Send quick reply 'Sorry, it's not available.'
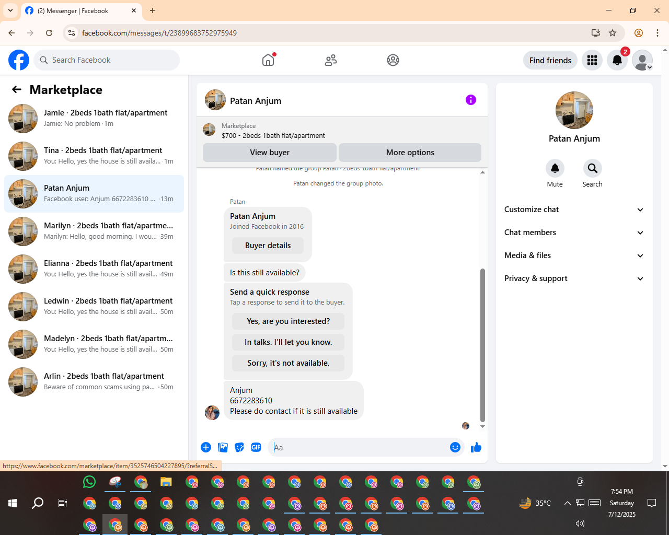 [289, 363]
